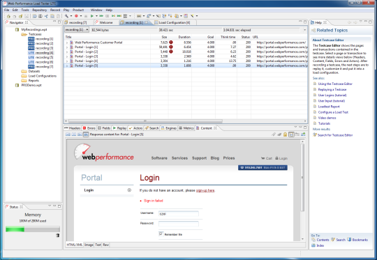Click the first layout icon in Content toolbar
Viewport: 377px width, 260px height.
point(68,135)
